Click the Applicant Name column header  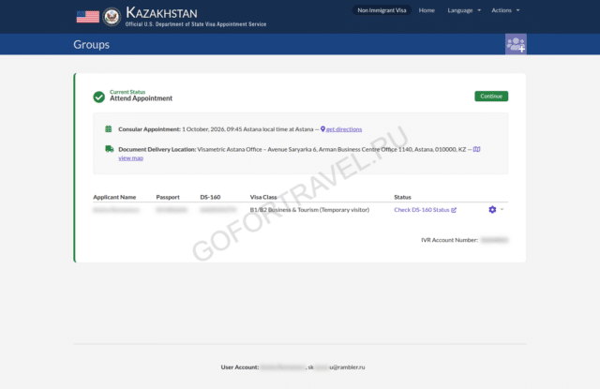coord(114,197)
